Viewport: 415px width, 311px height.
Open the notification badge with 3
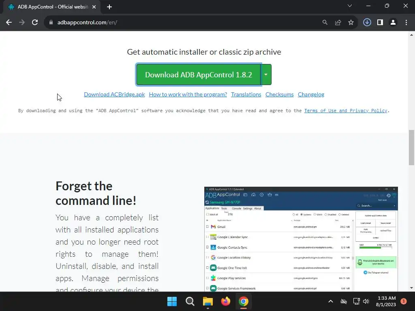(x=403, y=301)
